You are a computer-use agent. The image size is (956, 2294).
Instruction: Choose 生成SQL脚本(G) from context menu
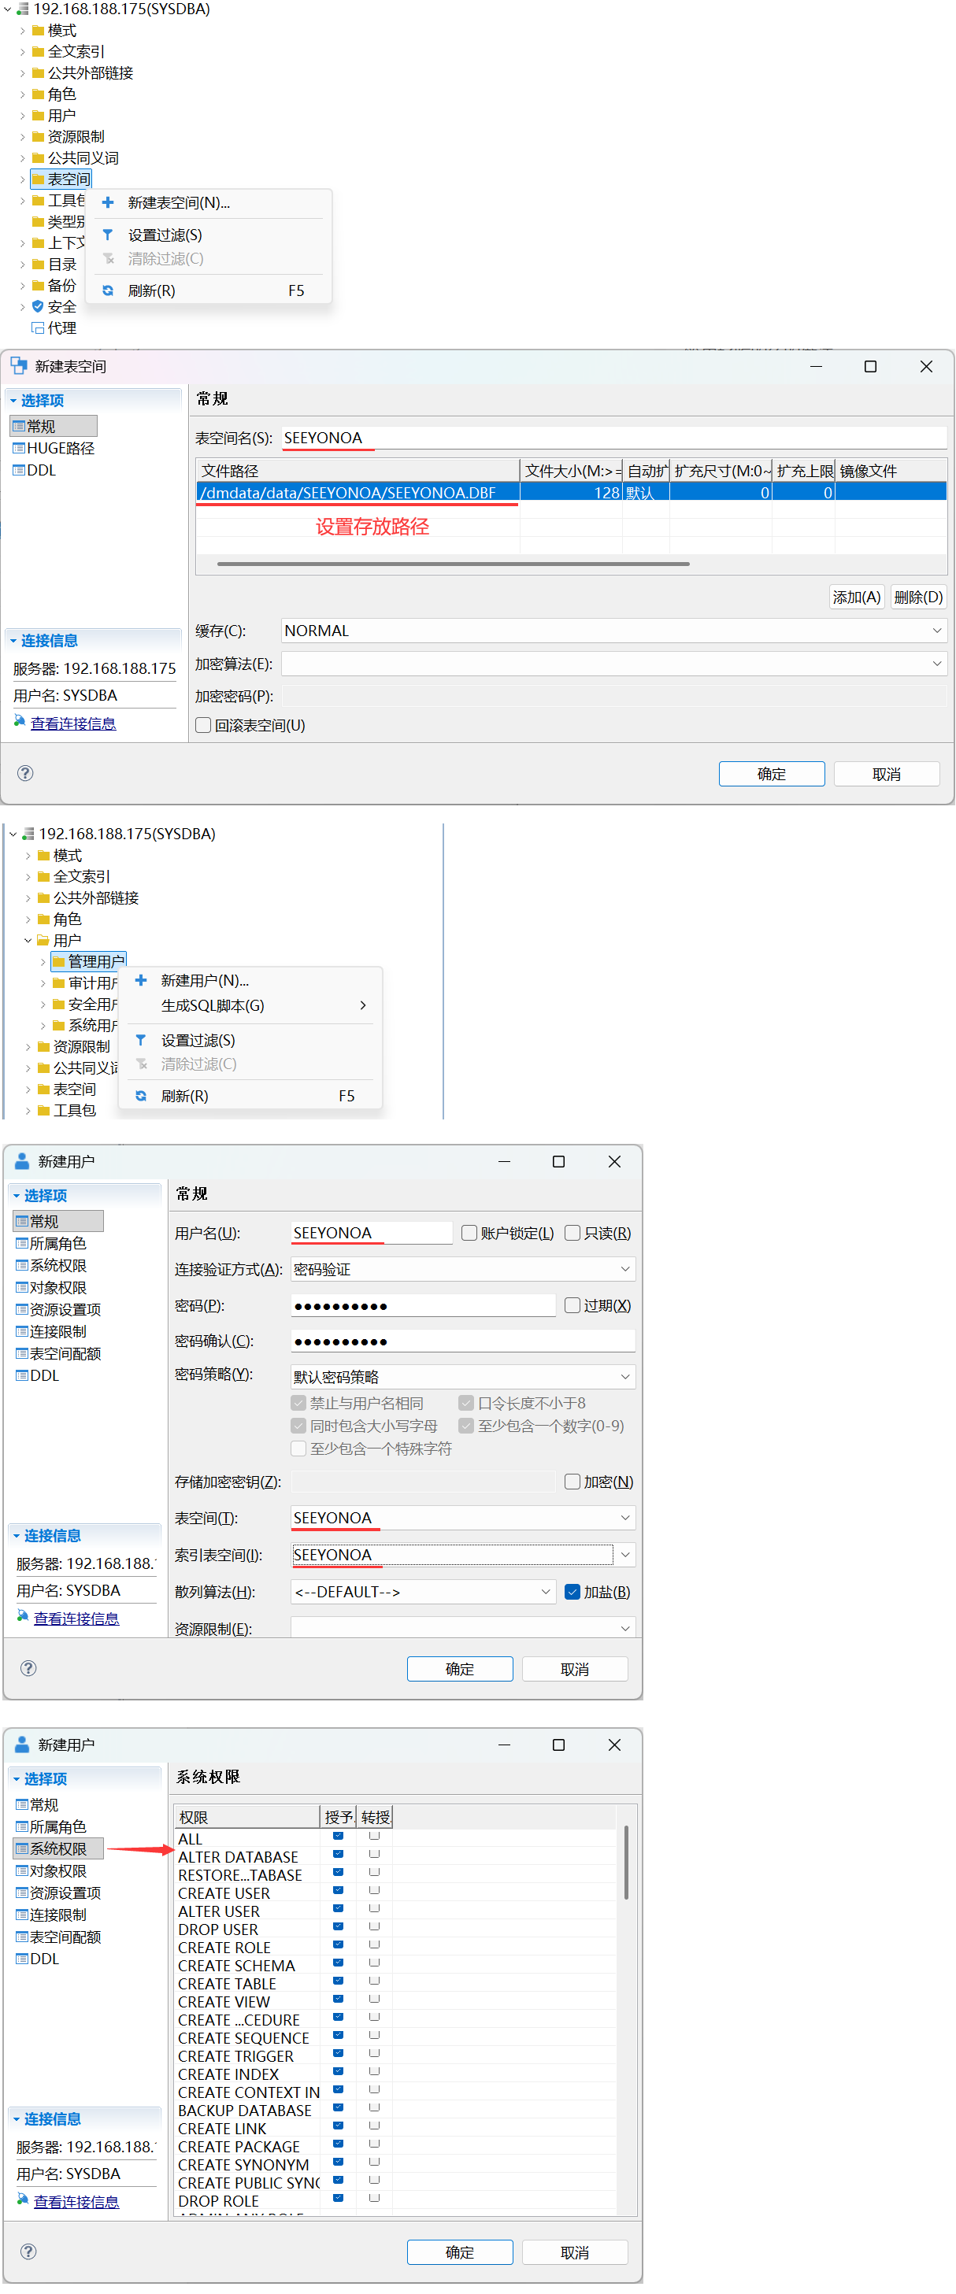tap(213, 1005)
